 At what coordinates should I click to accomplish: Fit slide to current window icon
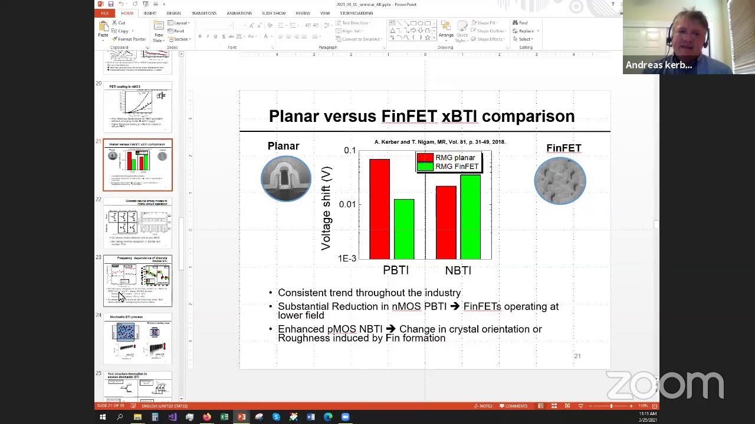(x=655, y=406)
